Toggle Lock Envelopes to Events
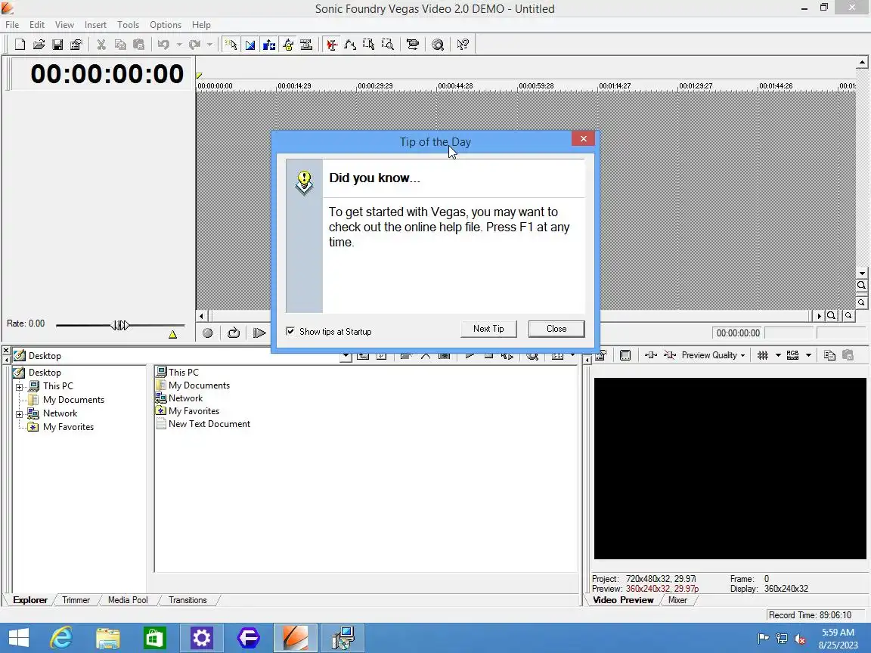This screenshot has height=653, width=871. 288,45
